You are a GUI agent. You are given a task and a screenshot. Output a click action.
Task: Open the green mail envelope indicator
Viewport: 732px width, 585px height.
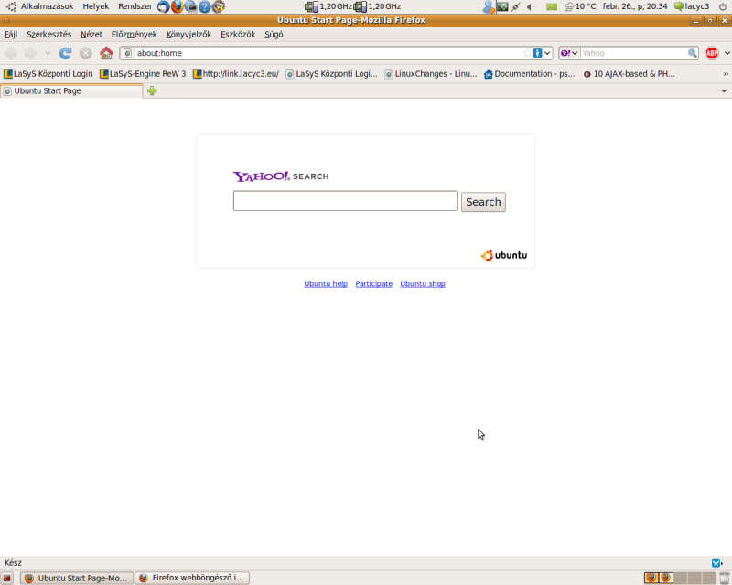pos(552,6)
